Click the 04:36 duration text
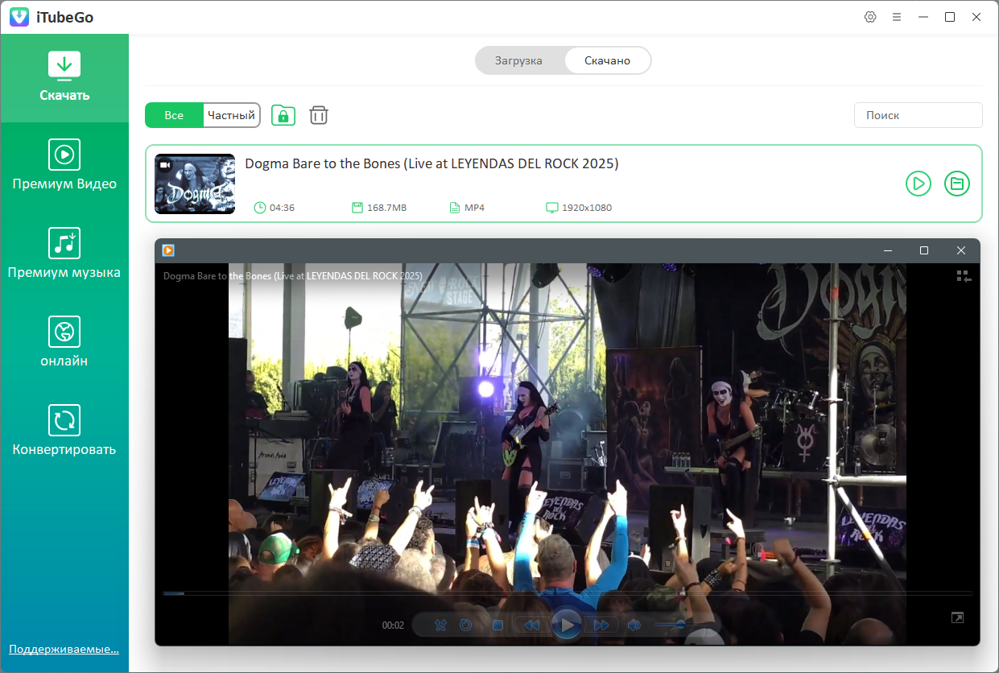Image resolution: width=999 pixels, height=673 pixels. [x=282, y=208]
